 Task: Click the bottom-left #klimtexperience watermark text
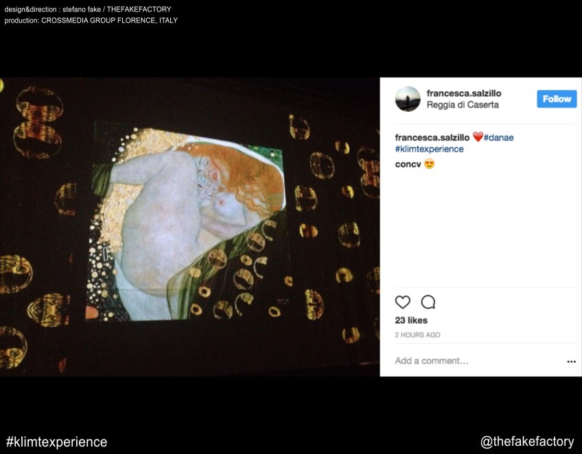(x=56, y=442)
